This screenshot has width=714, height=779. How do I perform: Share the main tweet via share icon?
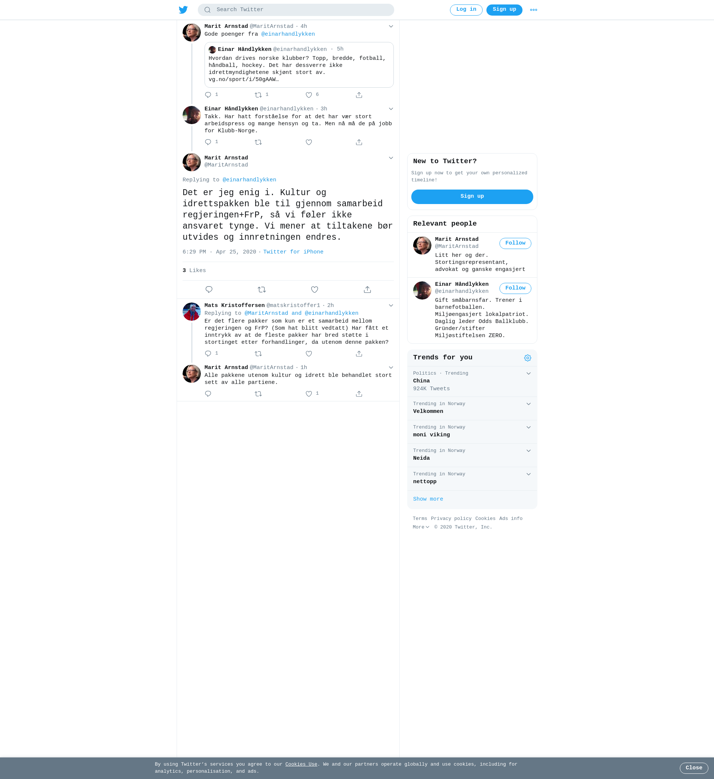pyautogui.click(x=367, y=290)
